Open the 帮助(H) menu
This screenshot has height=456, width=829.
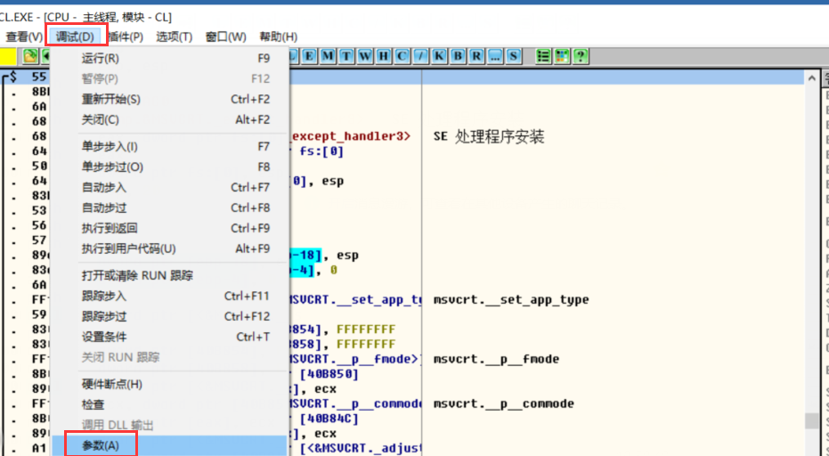point(278,37)
